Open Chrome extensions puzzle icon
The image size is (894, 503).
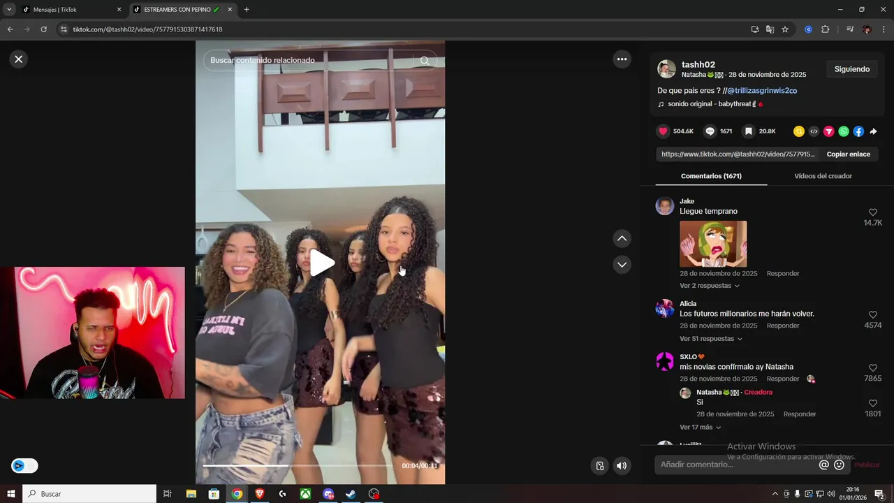click(825, 29)
